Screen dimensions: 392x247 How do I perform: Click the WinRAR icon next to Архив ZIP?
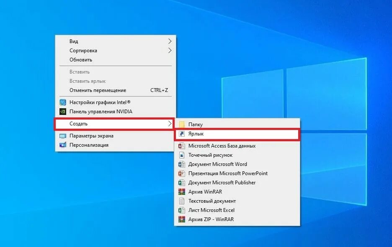[182, 219]
